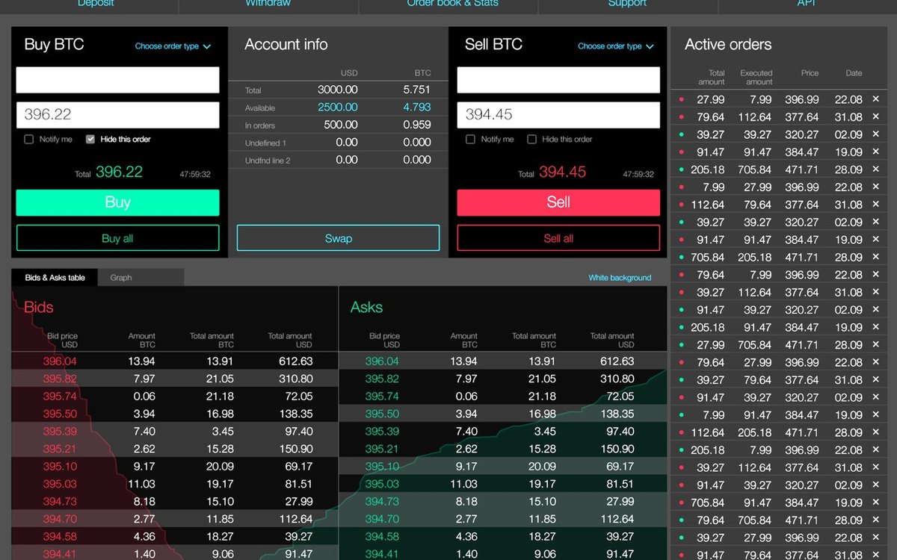897x560 pixels.
Task: Cancel the active order 79.64 / 705.84
Action: 875,520
